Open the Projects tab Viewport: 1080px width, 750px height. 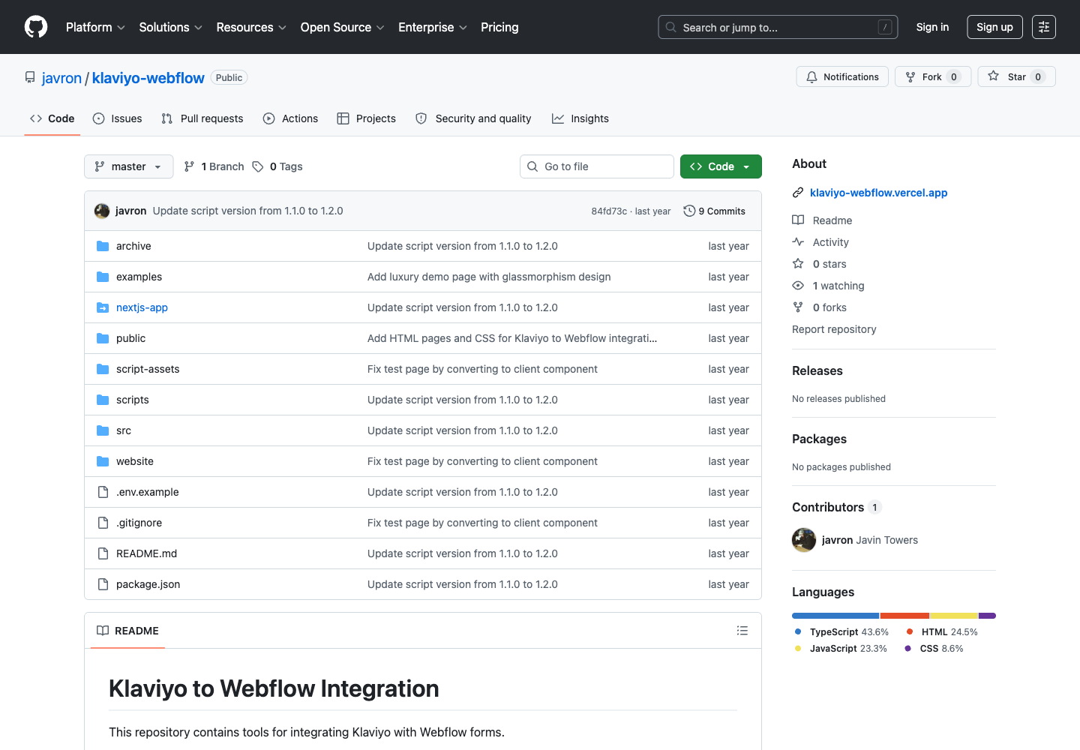(366, 118)
